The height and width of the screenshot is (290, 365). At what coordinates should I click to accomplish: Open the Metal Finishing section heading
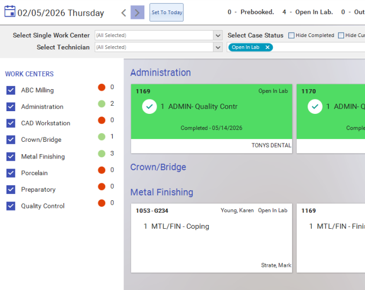[162, 192]
